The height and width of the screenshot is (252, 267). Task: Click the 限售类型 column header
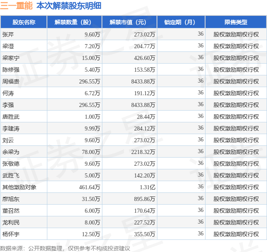(x=236, y=22)
